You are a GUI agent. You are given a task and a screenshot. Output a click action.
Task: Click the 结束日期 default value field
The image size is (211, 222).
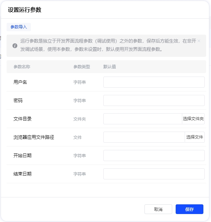pos(154,174)
